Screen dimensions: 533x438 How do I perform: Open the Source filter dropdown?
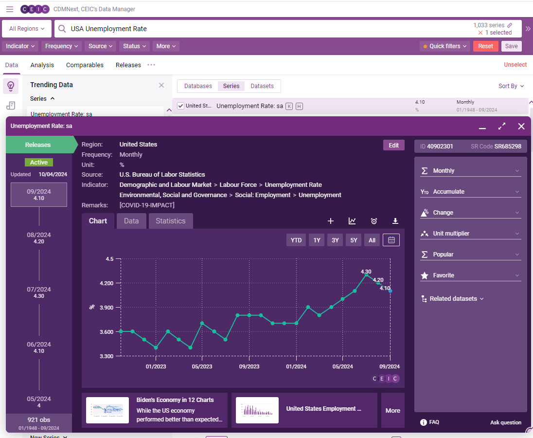[100, 46]
